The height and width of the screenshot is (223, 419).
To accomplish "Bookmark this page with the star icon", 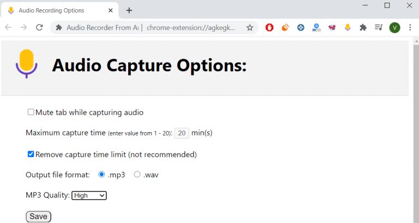I will tap(249, 27).
